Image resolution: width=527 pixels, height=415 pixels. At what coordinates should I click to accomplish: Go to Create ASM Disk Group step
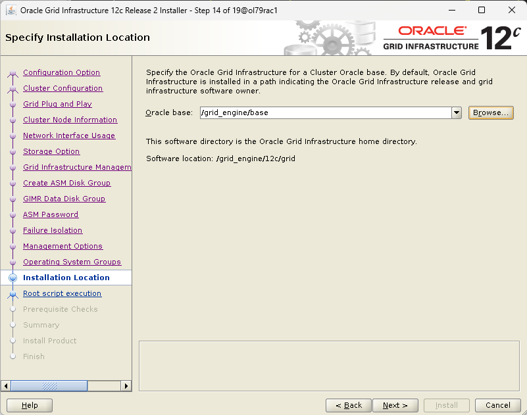click(66, 183)
